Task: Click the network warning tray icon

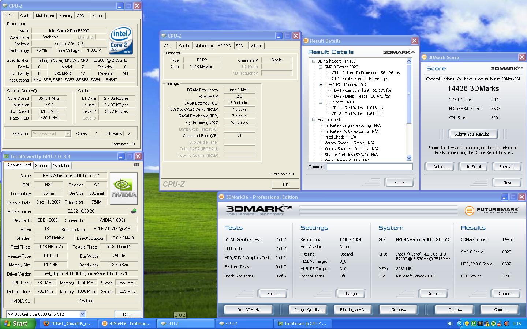Action: click(x=487, y=324)
